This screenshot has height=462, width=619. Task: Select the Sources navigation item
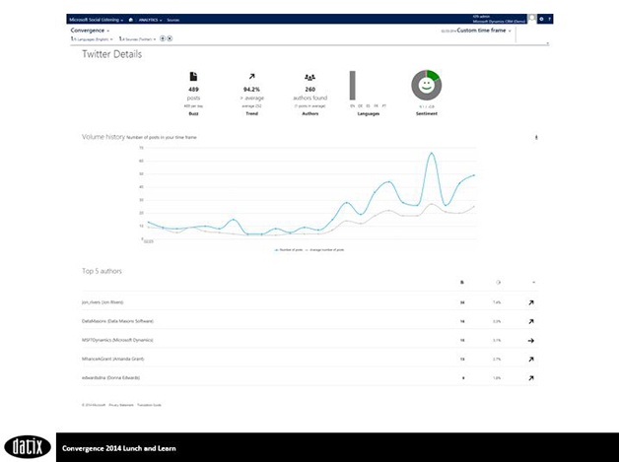coord(172,20)
